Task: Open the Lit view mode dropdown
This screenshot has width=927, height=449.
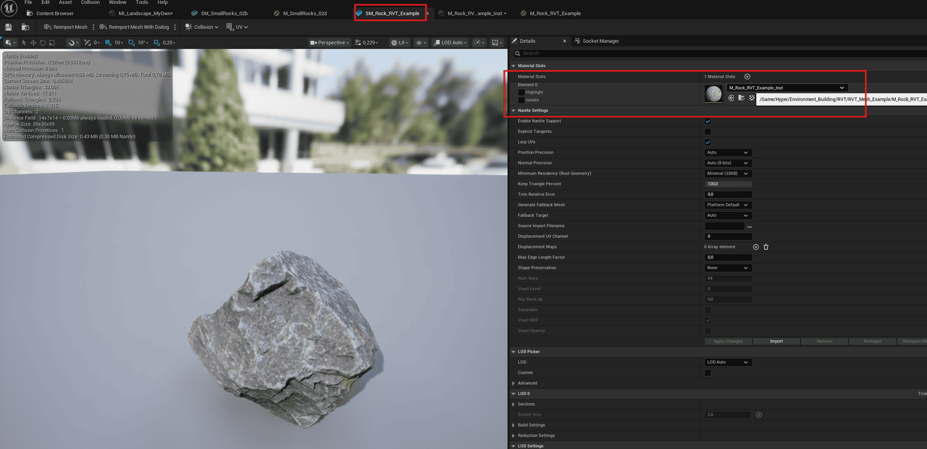Action: coord(400,43)
